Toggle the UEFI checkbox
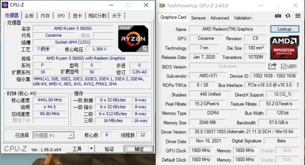 click(283, 66)
